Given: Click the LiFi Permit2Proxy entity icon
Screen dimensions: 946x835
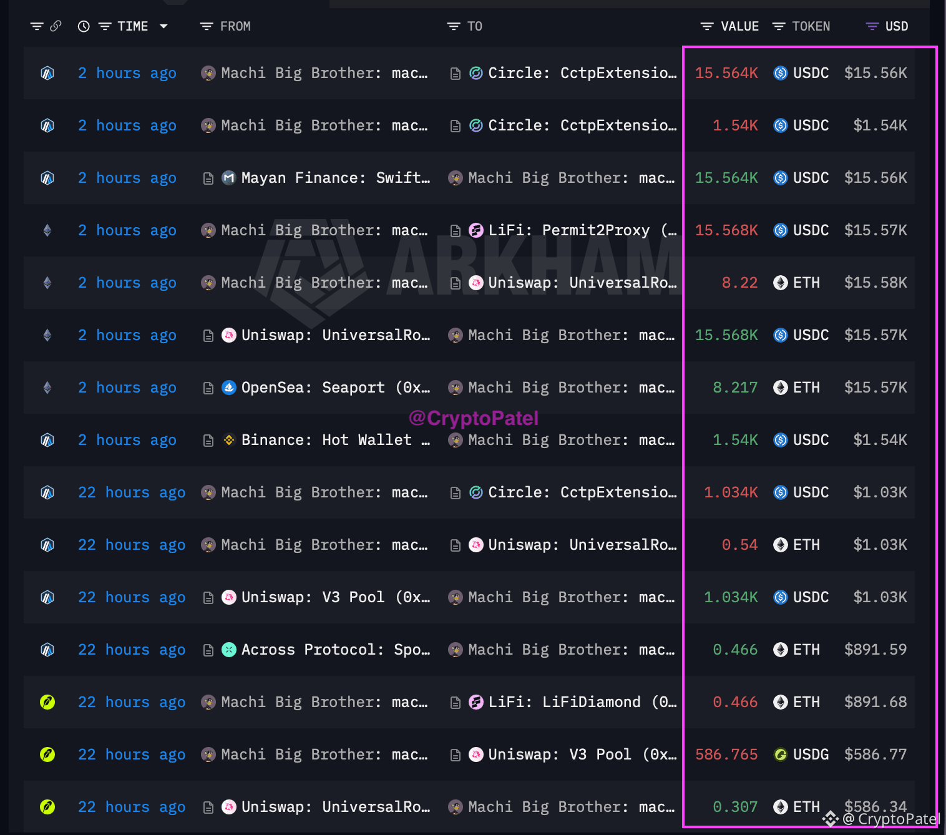Looking at the screenshot, I should (476, 230).
